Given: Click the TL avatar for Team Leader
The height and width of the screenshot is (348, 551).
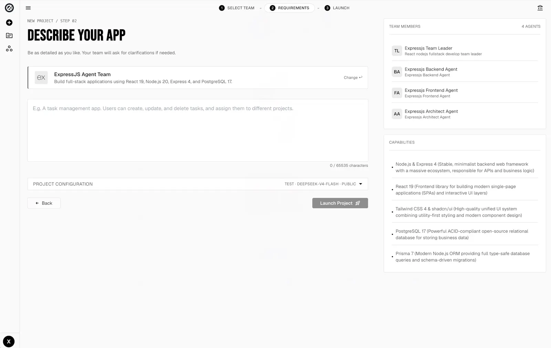Looking at the screenshot, I should pyautogui.click(x=397, y=51).
